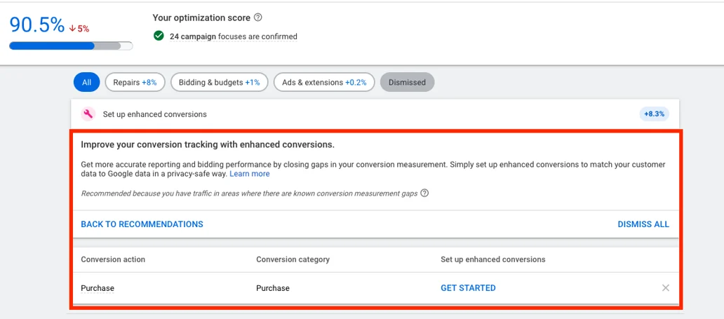Viewport: 724px width, 319px height.
Task: Select the All filter chip
Action: click(x=86, y=83)
